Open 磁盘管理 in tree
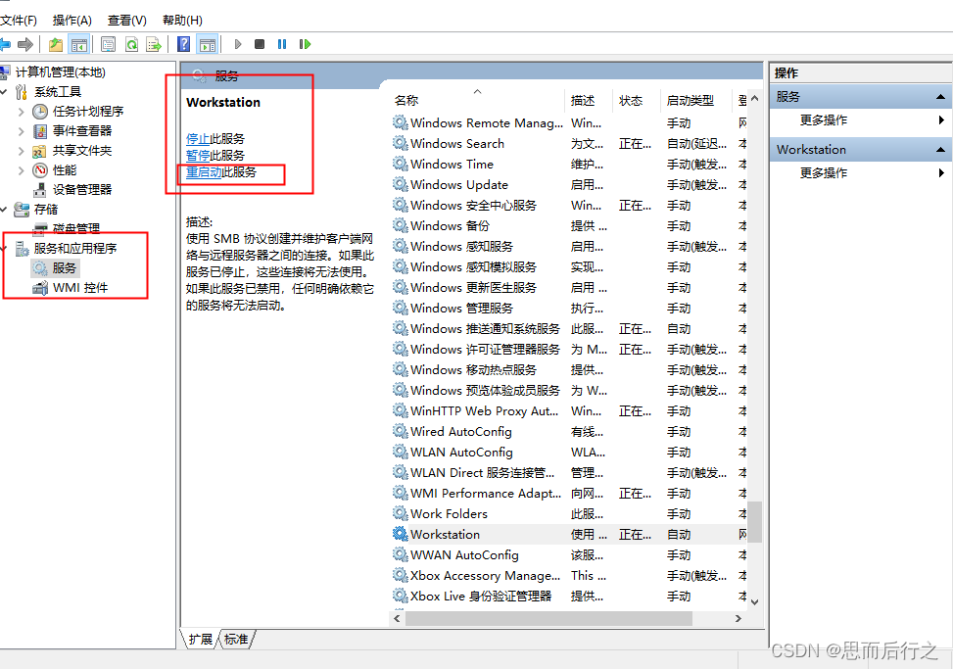The height and width of the screenshot is (669, 953). coord(76,228)
